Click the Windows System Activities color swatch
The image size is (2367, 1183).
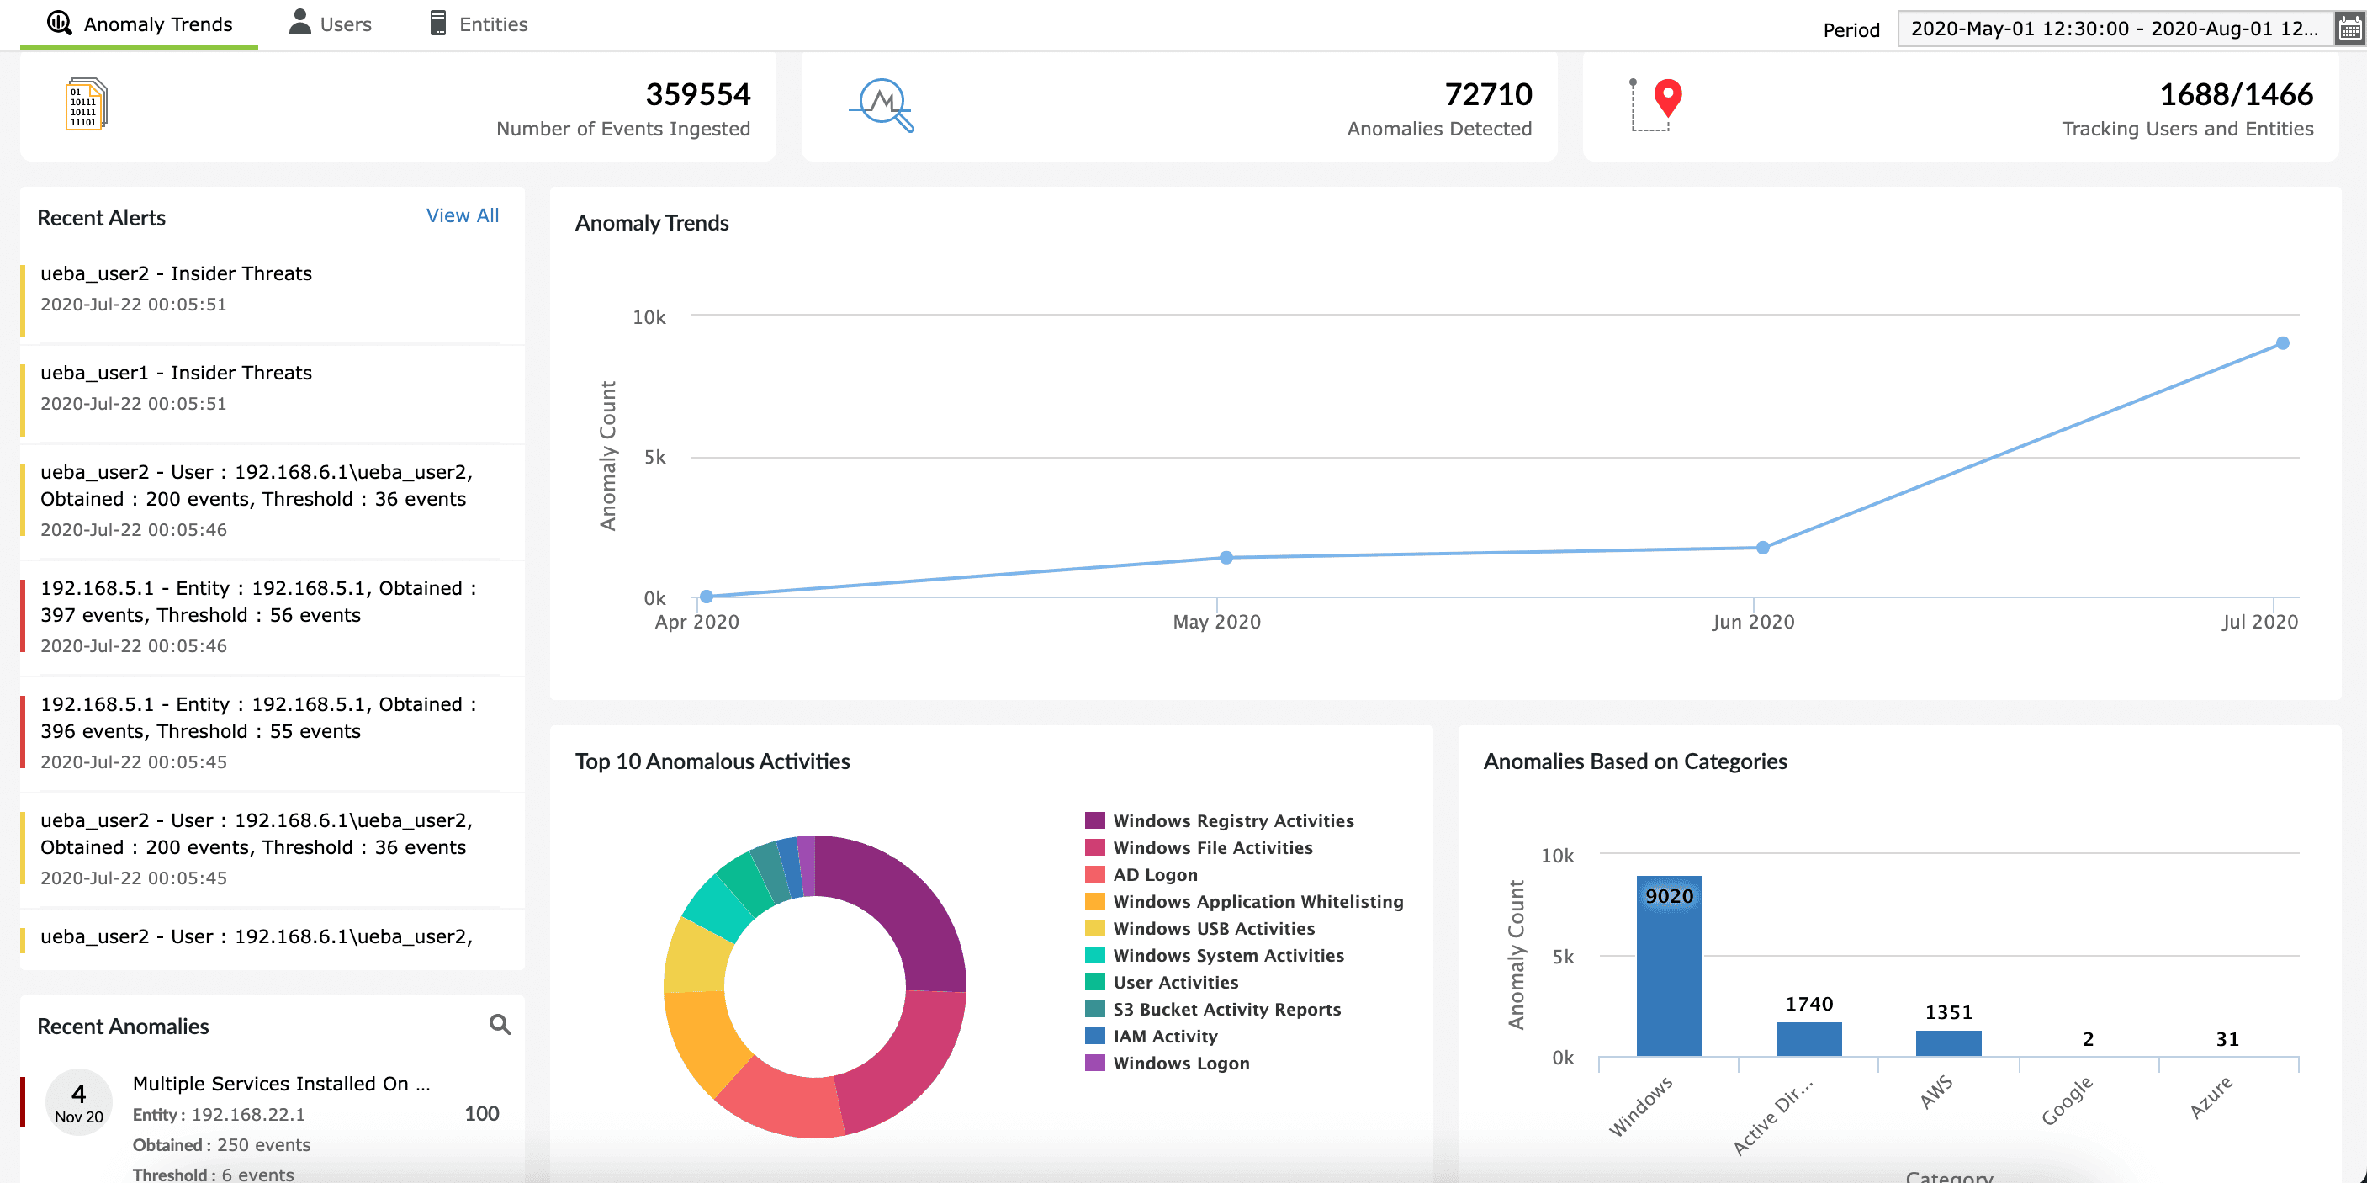[x=1094, y=956]
